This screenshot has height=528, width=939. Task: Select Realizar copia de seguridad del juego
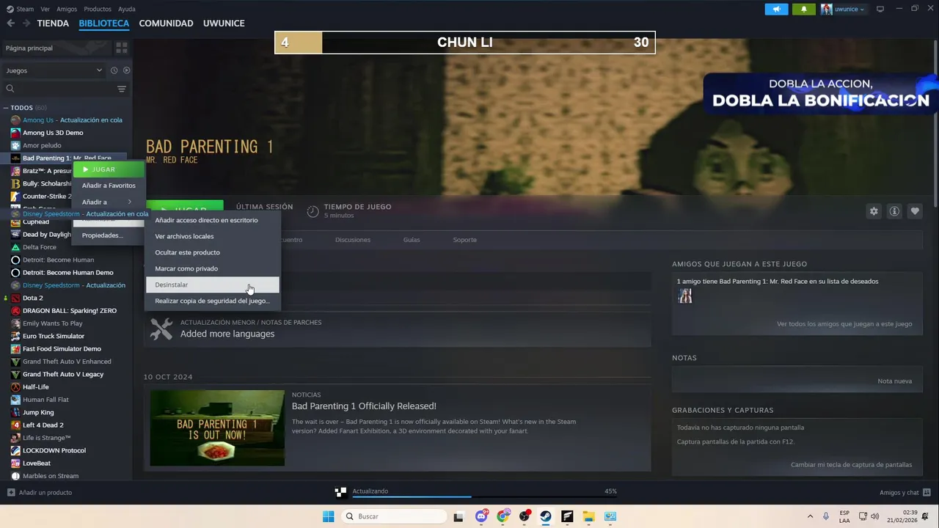[x=212, y=301]
